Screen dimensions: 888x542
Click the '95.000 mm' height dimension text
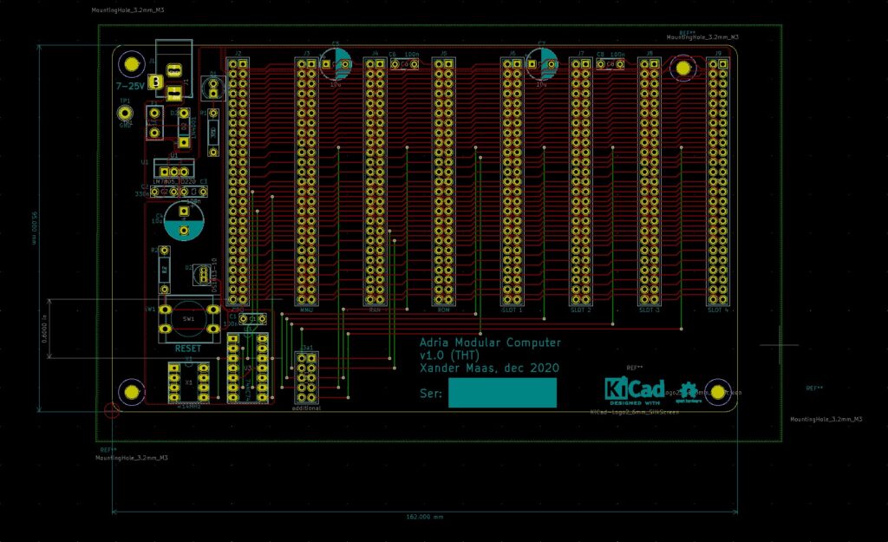click(34, 228)
